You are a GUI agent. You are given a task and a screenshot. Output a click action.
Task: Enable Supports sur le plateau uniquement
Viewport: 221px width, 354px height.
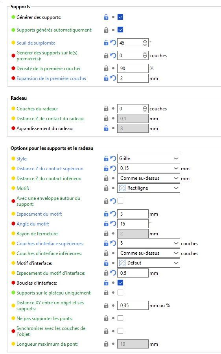pyautogui.click(x=120, y=293)
